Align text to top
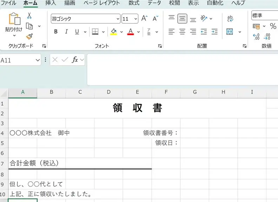 point(171,18)
